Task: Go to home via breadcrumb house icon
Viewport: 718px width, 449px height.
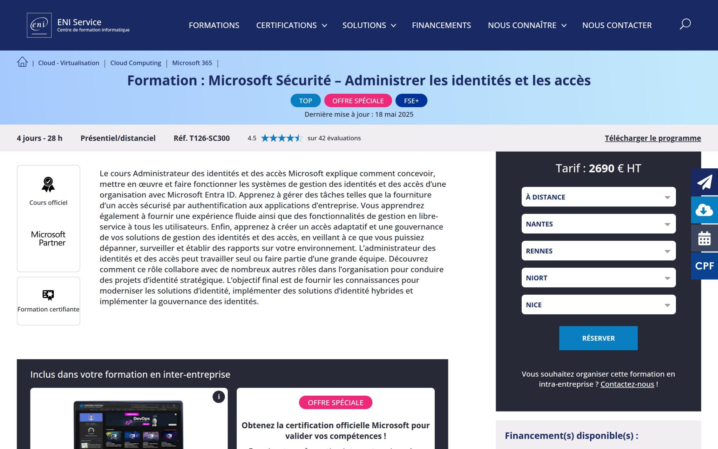Action: click(22, 62)
